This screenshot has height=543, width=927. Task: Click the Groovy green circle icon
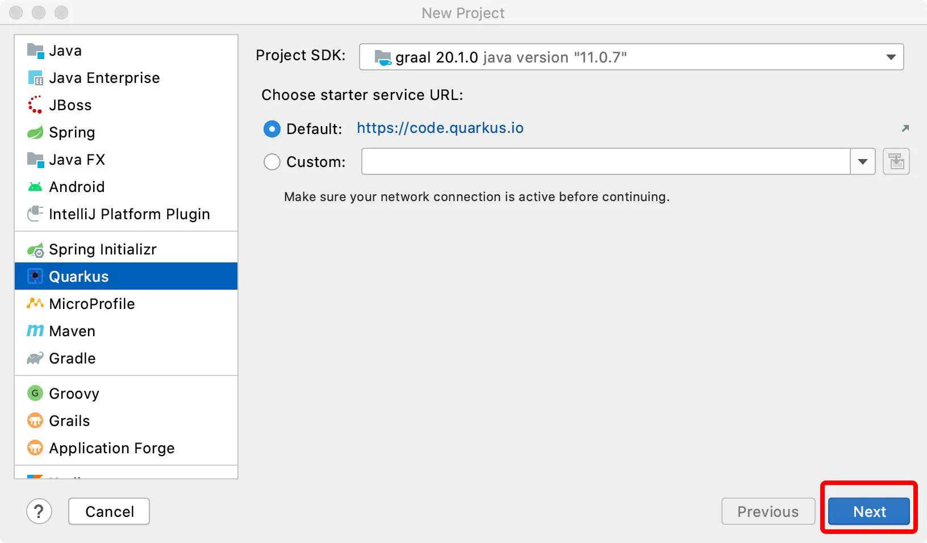[35, 394]
